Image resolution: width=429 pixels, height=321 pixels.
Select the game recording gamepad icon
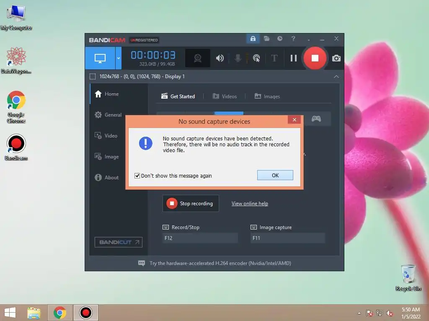click(316, 119)
